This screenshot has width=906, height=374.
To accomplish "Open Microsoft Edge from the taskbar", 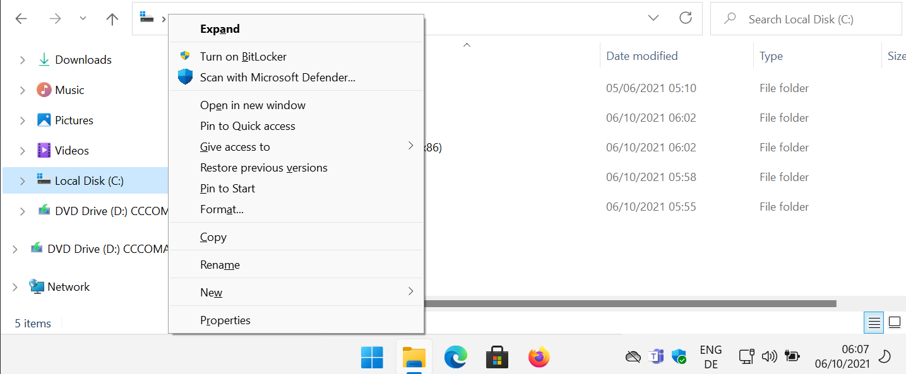I will tap(456, 357).
